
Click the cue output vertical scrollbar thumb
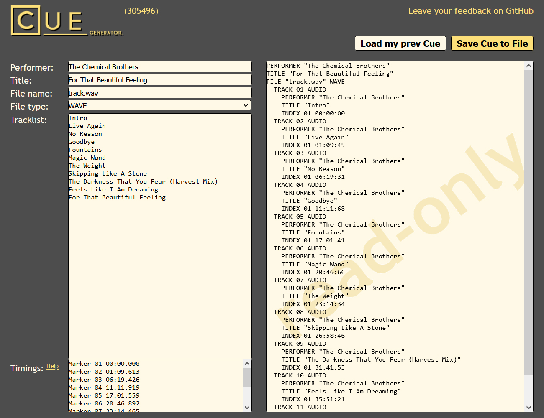coord(529,222)
